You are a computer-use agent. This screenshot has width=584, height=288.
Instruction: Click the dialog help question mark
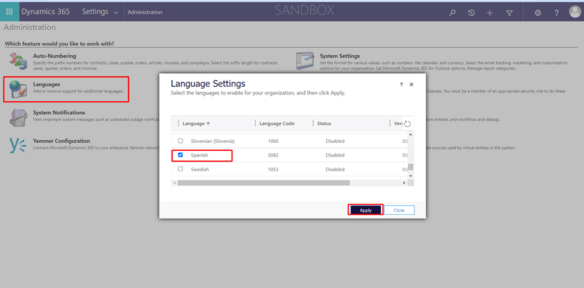point(401,85)
